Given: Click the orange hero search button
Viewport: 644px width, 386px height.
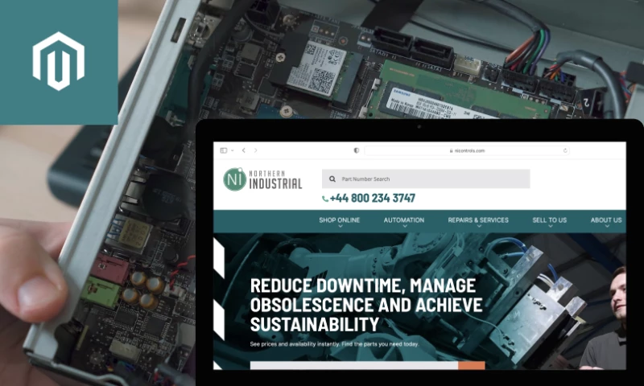Looking at the screenshot, I should tap(472, 365).
